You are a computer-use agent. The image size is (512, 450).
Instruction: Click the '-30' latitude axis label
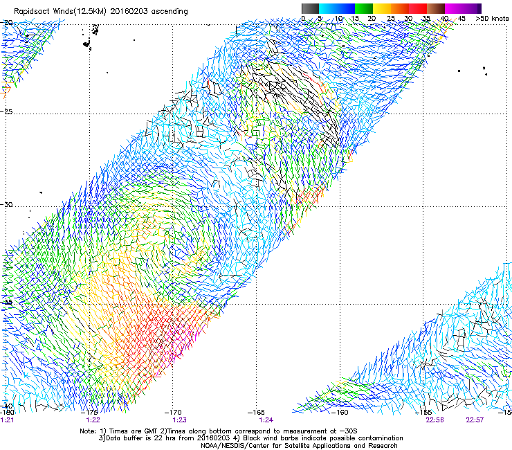coord(6,204)
